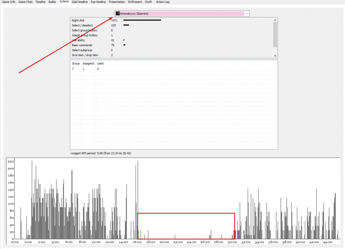Click the Used column header
Screen dimensions: 345x249
point(100,63)
